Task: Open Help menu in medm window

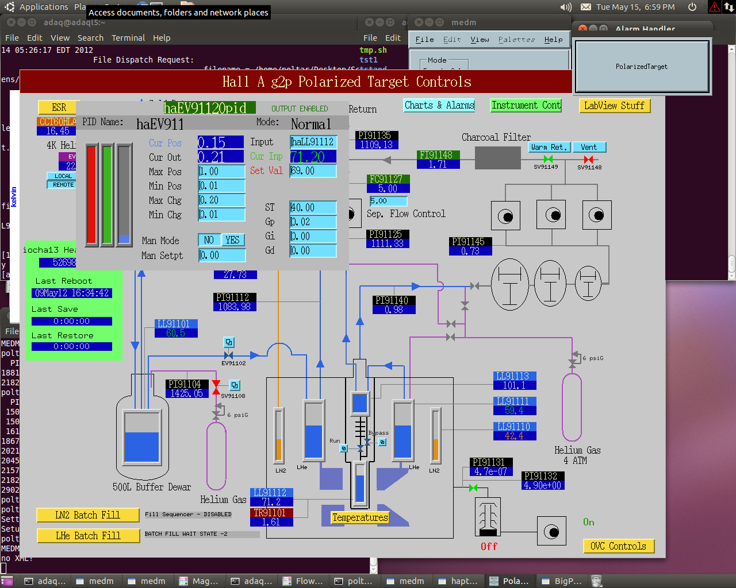Action: pyautogui.click(x=553, y=40)
